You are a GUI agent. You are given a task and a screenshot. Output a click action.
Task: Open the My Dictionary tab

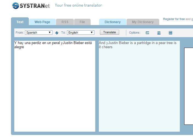pyautogui.click(x=143, y=22)
